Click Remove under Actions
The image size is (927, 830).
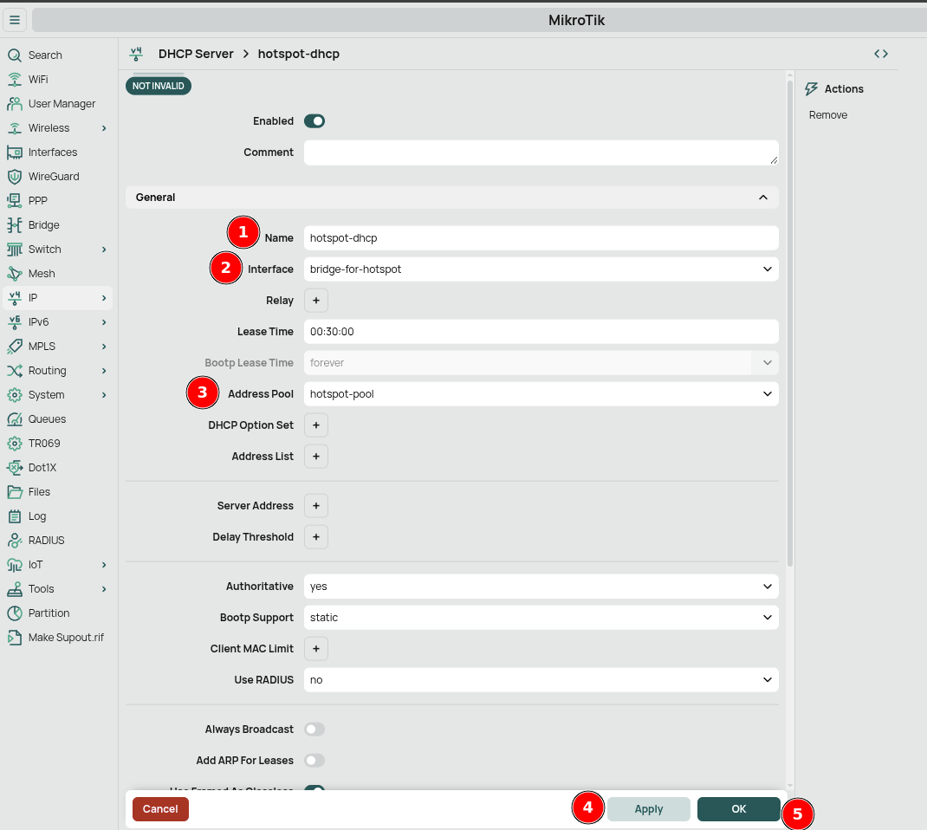827,114
